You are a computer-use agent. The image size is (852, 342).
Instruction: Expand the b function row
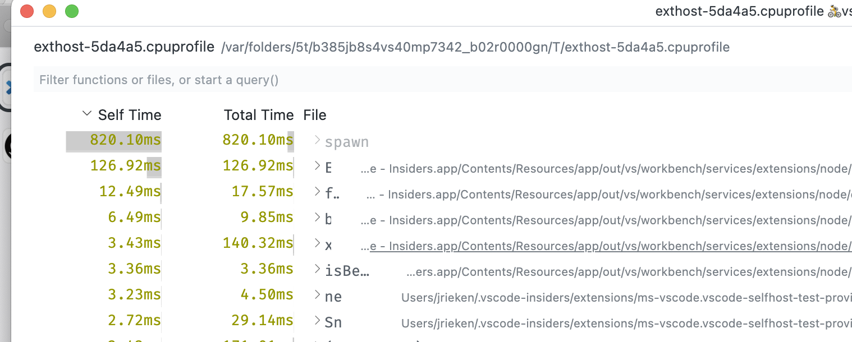coord(317,219)
